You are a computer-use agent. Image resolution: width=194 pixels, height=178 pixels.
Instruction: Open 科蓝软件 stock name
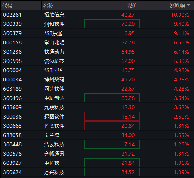(54, 126)
